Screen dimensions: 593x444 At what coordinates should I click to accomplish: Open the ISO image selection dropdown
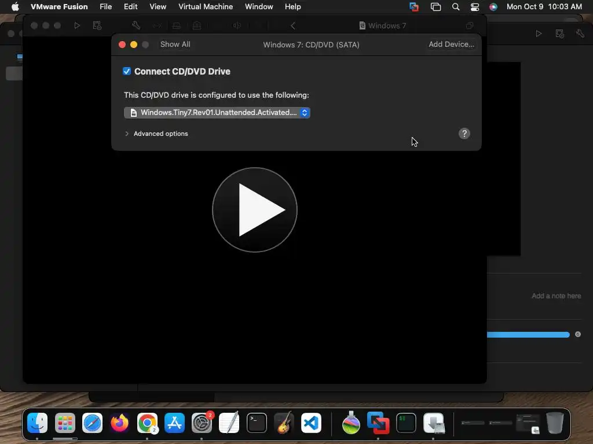click(217, 113)
